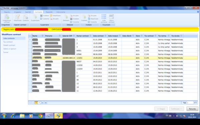This screenshot has height=125, width=200.
Task: Click the Suspendare ribbon icon
Action: point(35,18)
